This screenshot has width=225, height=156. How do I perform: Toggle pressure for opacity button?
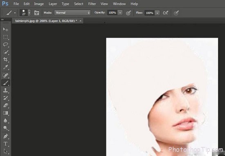pyautogui.click(x=128, y=13)
